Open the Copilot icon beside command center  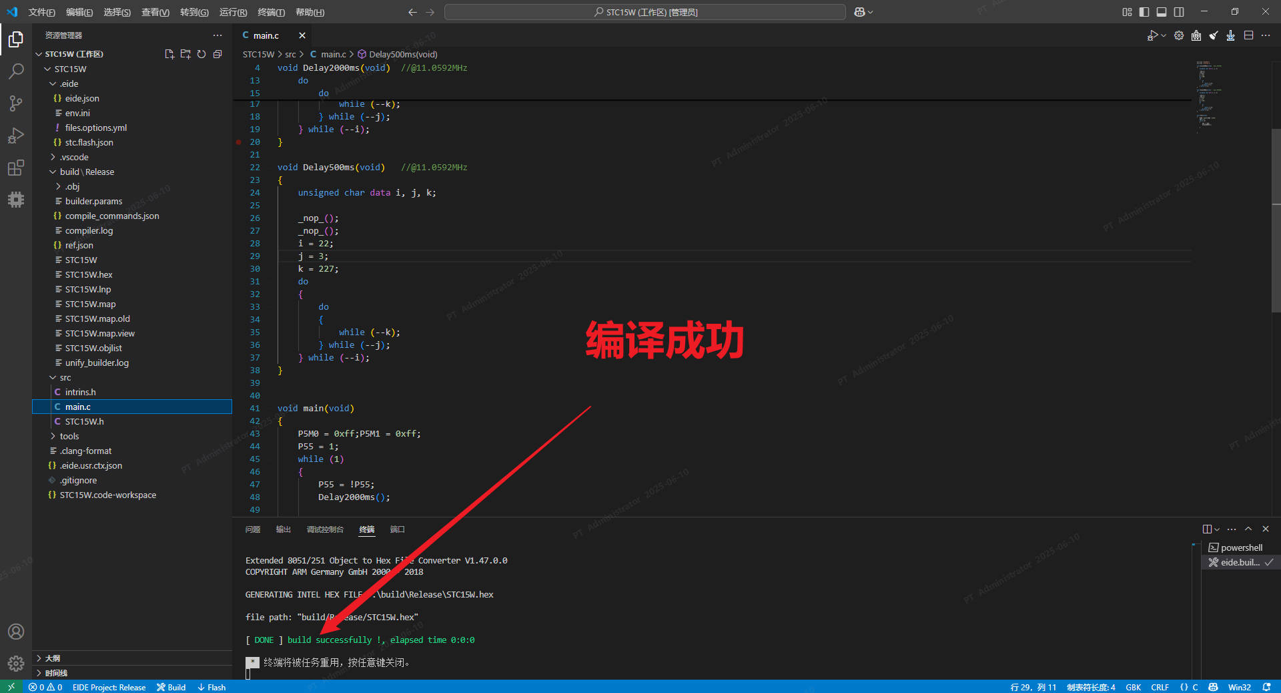(x=859, y=12)
